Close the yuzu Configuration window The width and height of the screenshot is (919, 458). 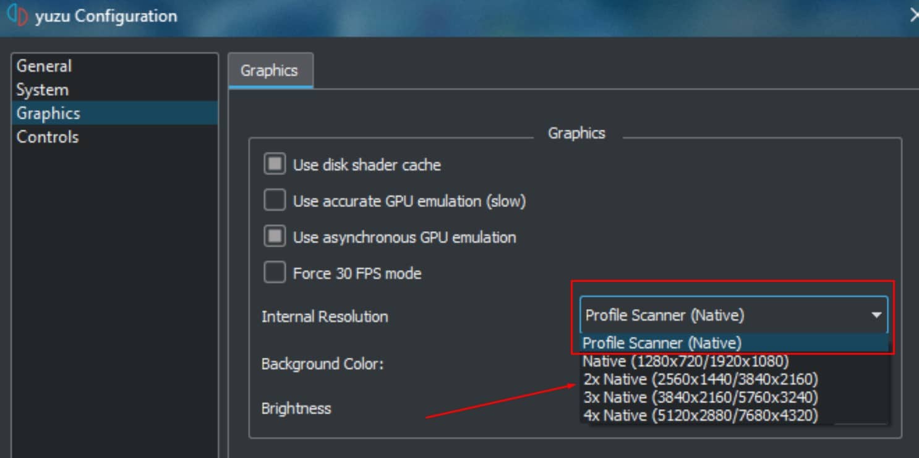[x=913, y=15]
